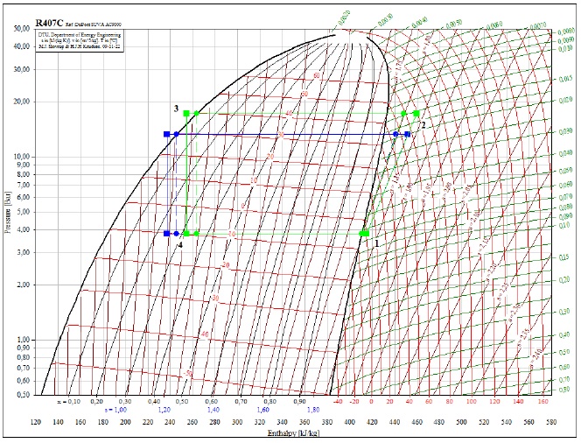Click pressure axis tick '3,00'
This screenshot has height=443, width=581.
tap(23, 252)
